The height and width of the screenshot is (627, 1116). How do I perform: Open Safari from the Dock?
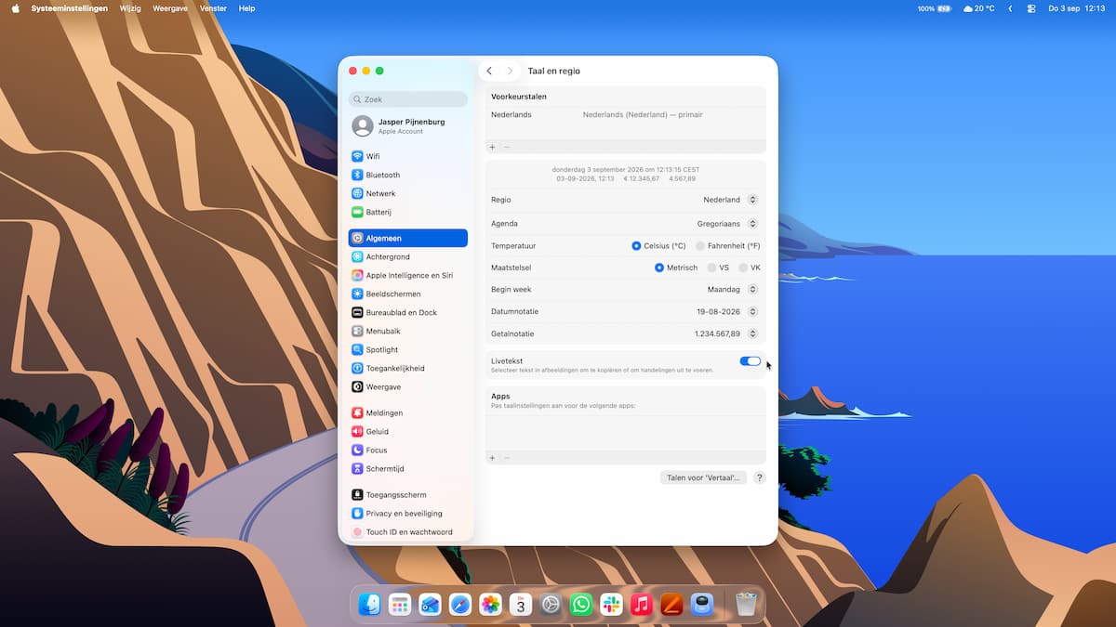tap(460, 605)
